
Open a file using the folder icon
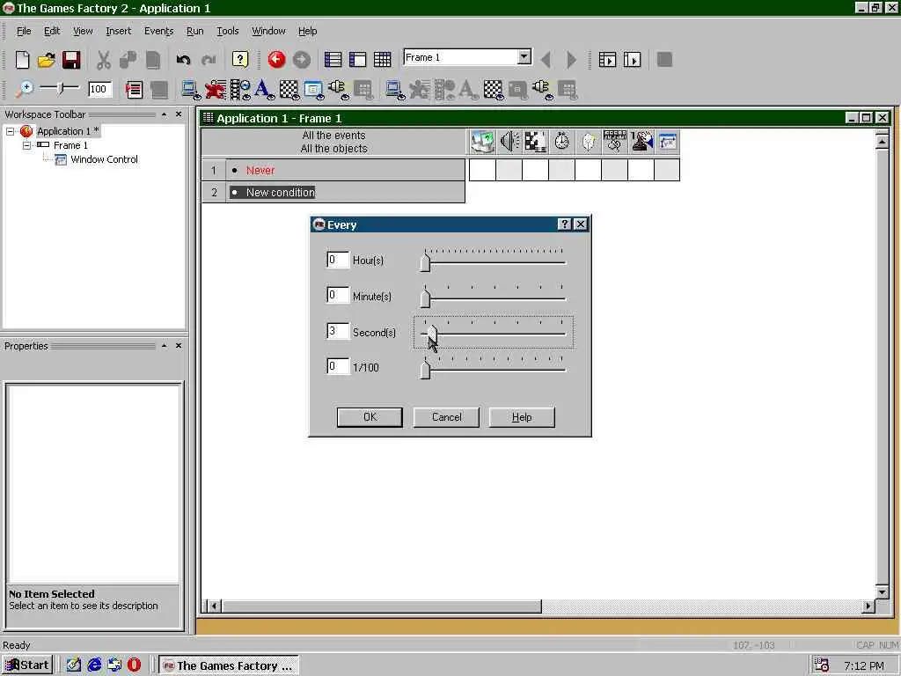tap(47, 60)
